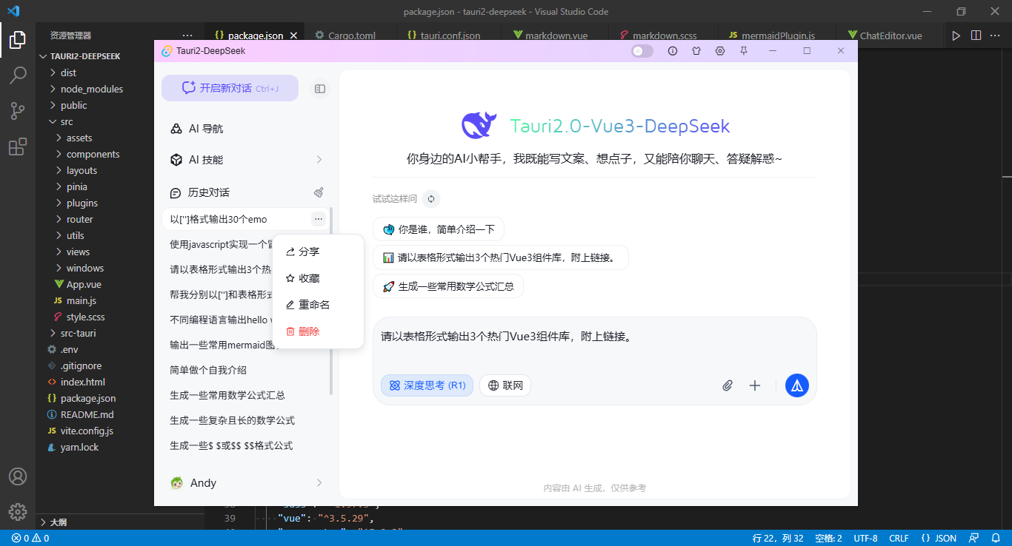1012x546 pixels.
Task: Open notifications bell in status bar
Action: click(x=996, y=538)
